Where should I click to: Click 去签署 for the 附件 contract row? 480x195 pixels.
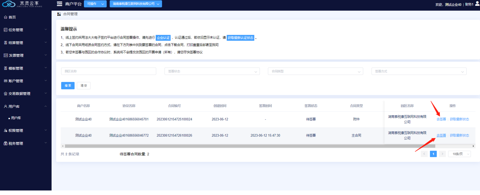[441, 119]
